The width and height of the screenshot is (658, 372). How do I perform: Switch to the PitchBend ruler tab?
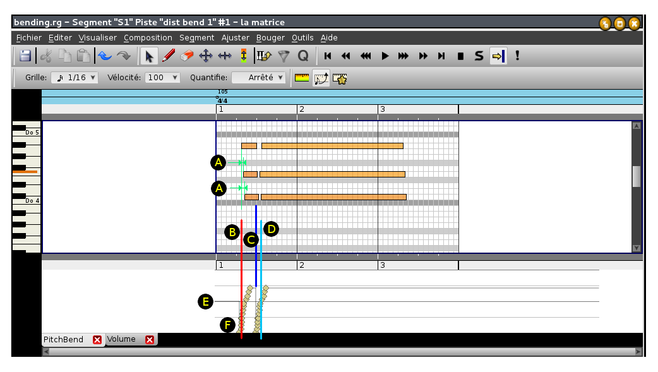[63, 339]
